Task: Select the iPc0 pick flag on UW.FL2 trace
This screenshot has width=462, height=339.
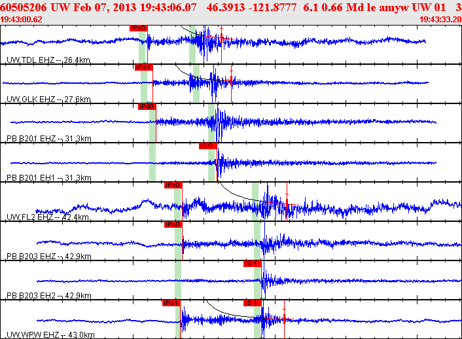Action: pos(173,185)
